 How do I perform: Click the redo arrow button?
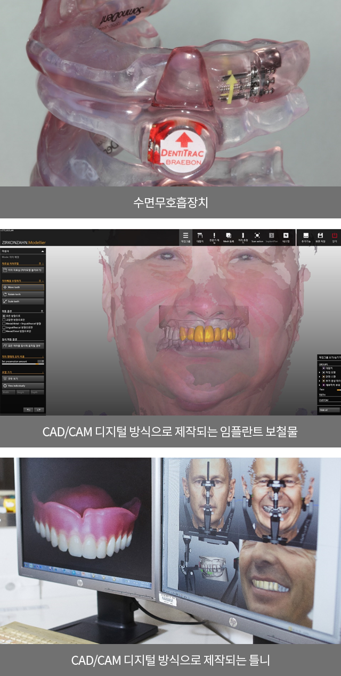[x=39, y=410]
